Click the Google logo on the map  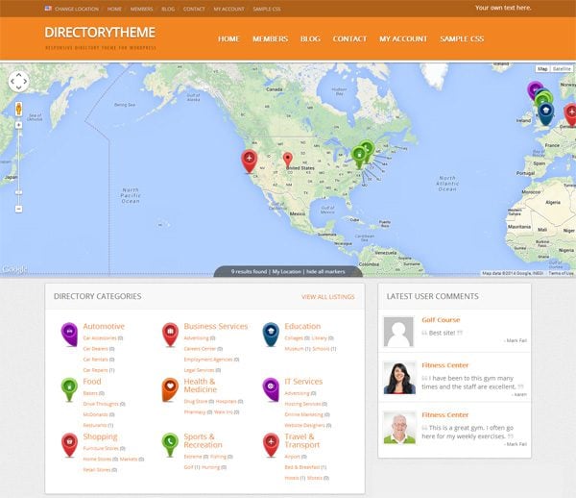click(x=14, y=269)
